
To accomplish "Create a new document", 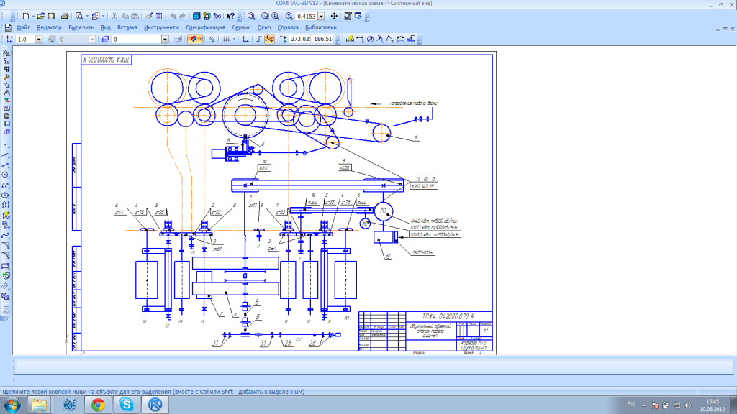I will click(26, 17).
